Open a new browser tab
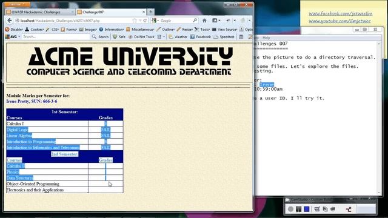The height and width of the screenshot is (218, 388). pyautogui.click(x=151, y=12)
